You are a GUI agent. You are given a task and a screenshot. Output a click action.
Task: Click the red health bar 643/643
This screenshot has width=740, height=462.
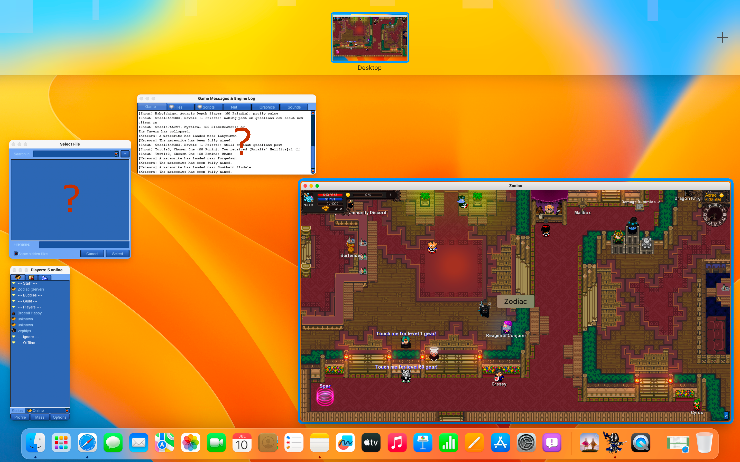(330, 195)
